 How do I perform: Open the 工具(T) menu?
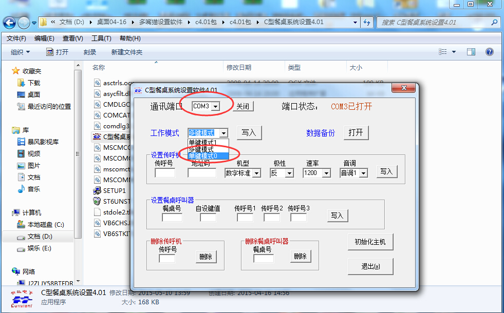tap(101, 38)
